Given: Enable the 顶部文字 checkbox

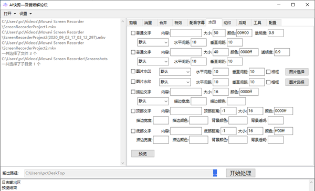Looking at the screenshot, I should coord(133,111).
